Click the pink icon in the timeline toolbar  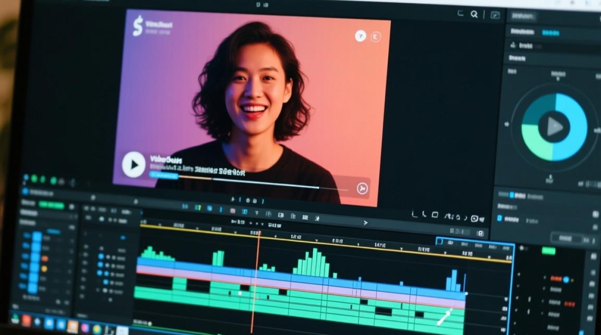[233, 210]
